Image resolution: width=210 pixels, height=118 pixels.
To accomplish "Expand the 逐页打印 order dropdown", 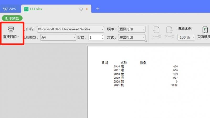I will click(x=143, y=29).
